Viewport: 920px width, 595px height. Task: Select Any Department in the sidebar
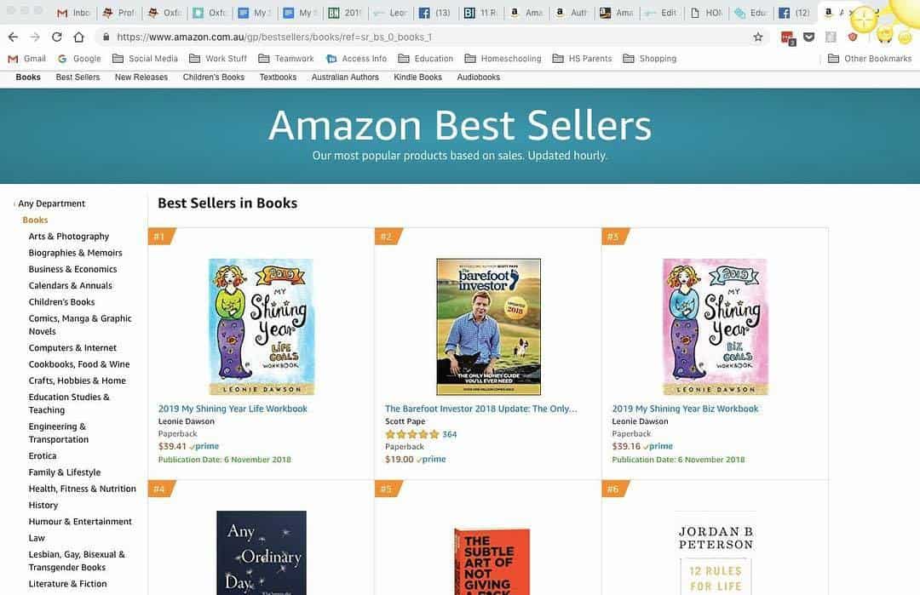[51, 203]
